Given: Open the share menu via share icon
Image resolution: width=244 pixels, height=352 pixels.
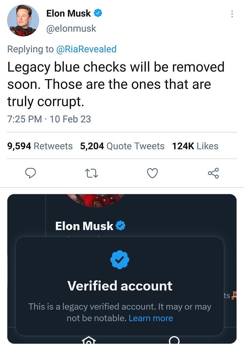Looking at the screenshot, I should point(213,173).
